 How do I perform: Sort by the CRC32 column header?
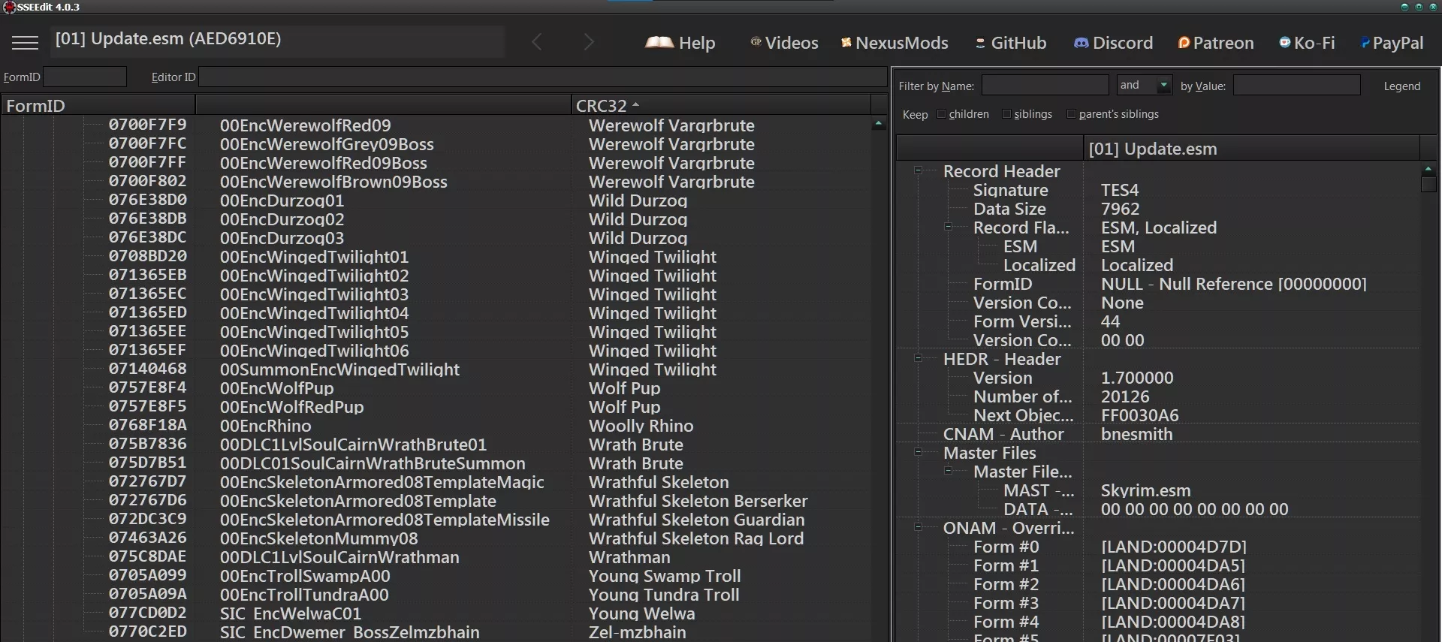point(721,105)
